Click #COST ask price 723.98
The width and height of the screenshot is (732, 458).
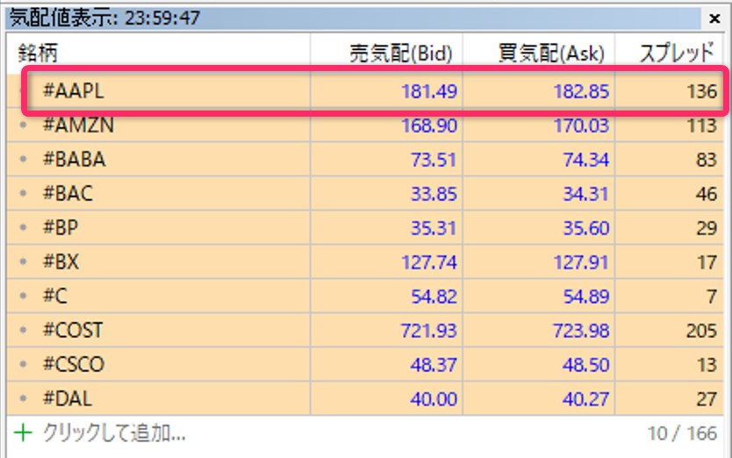(x=575, y=331)
